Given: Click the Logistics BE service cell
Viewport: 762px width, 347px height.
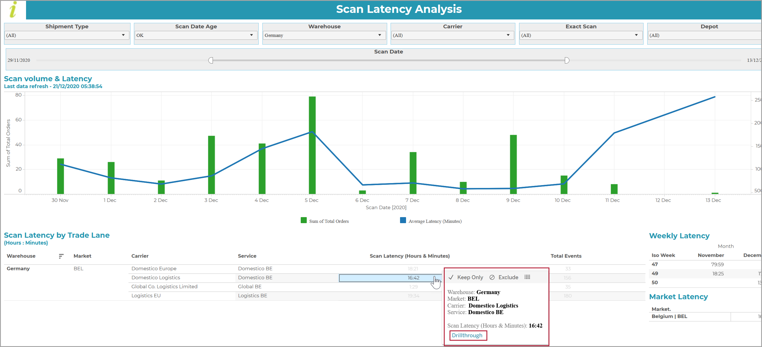Looking at the screenshot, I should tap(252, 296).
